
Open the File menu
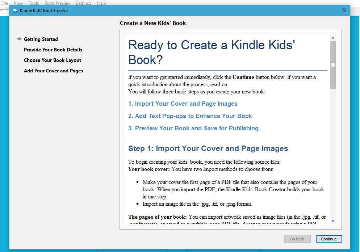(5, 3)
